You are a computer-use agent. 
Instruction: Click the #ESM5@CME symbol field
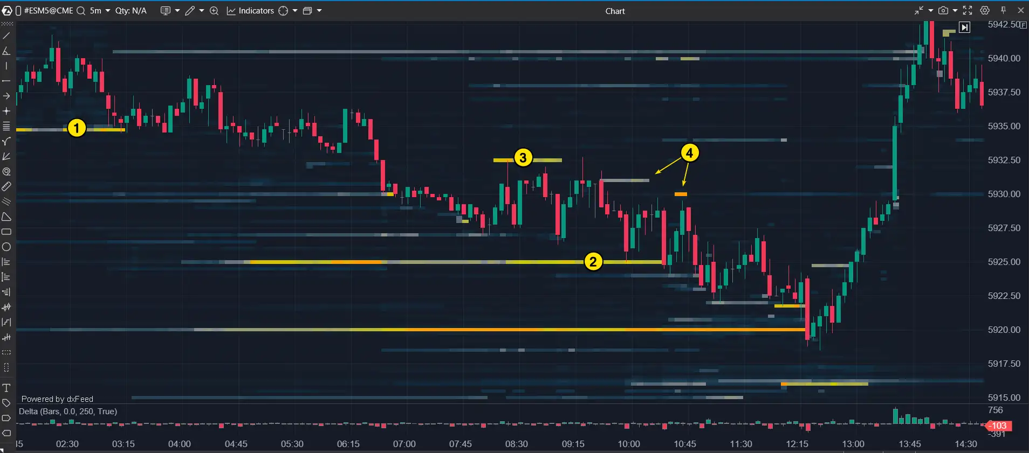pyautogui.click(x=48, y=11)
